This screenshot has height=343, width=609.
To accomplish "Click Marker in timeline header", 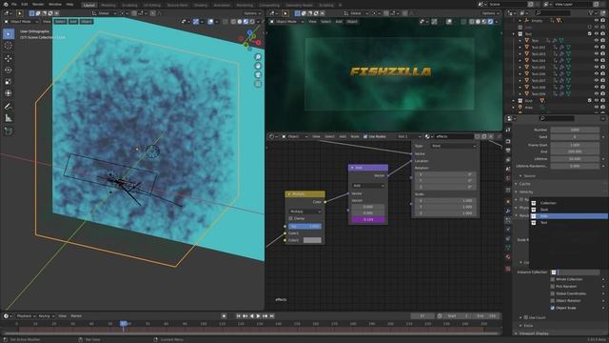I will coord(76,316).
